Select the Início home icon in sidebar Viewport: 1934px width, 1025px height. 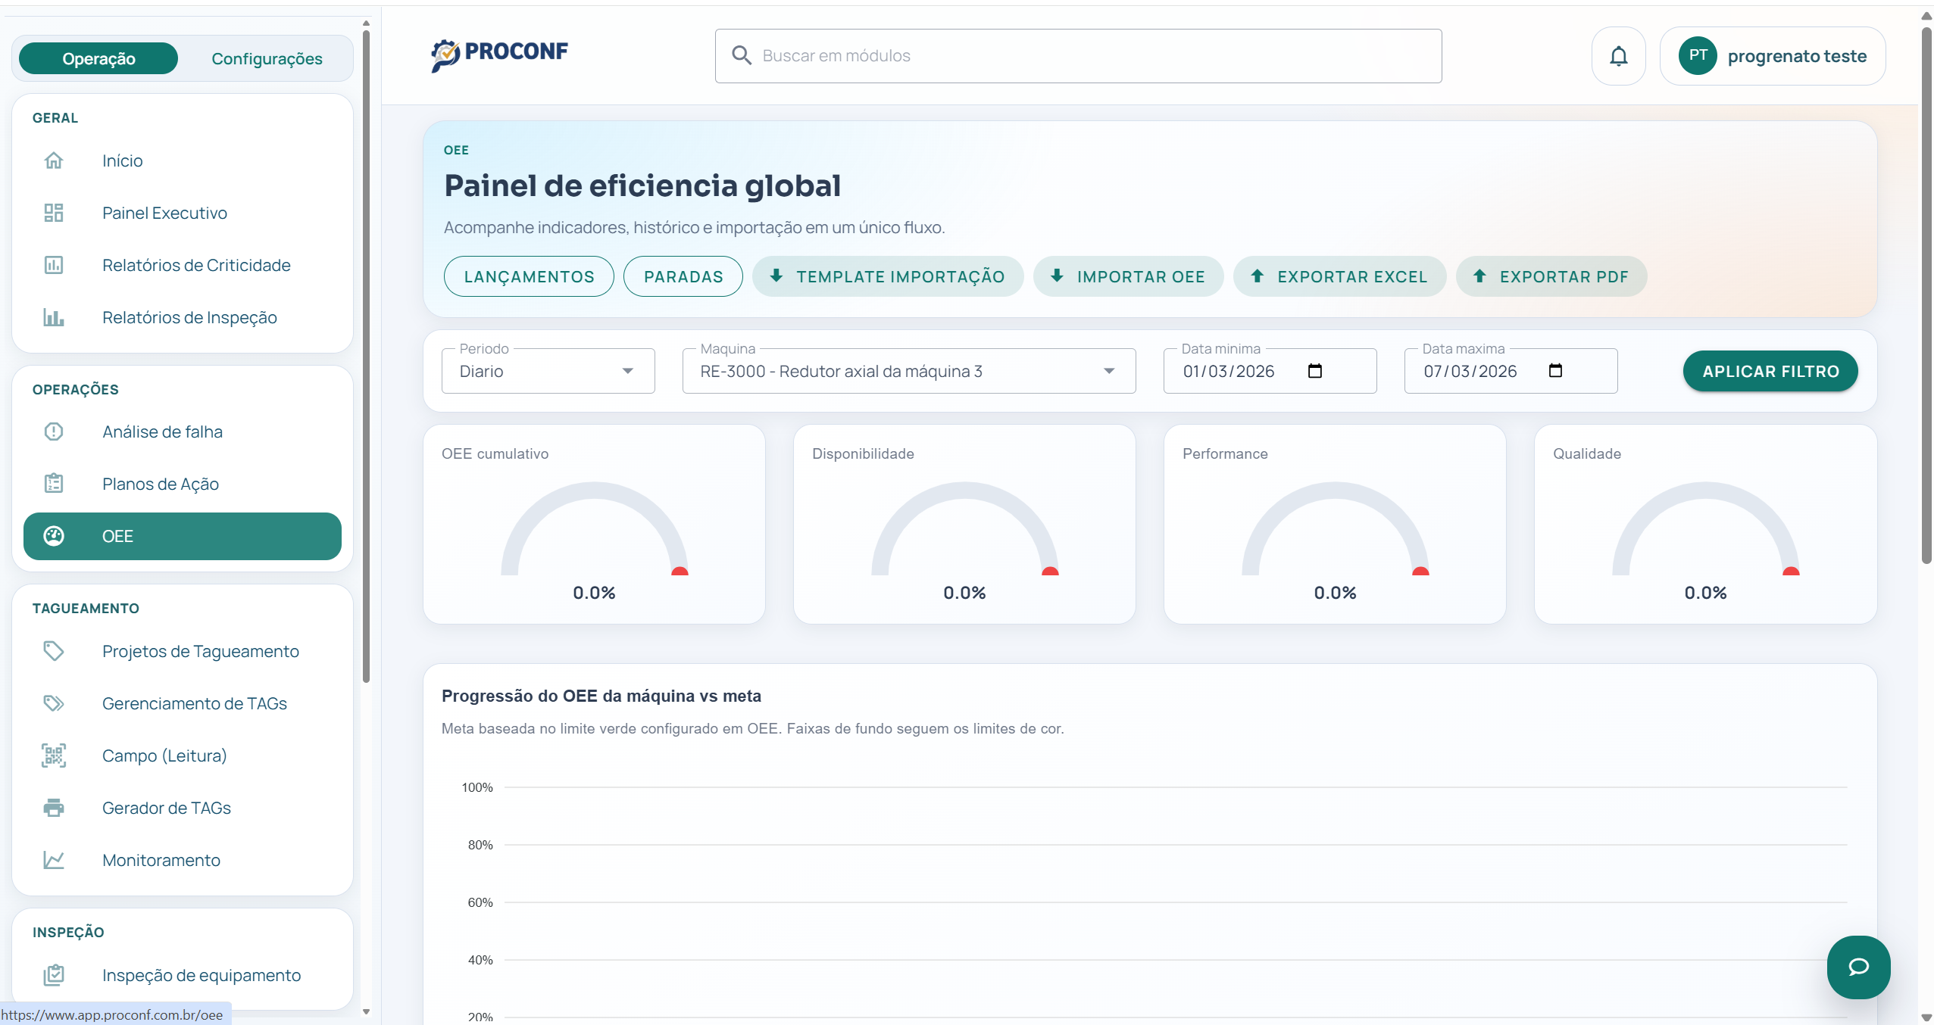(54, 160)
